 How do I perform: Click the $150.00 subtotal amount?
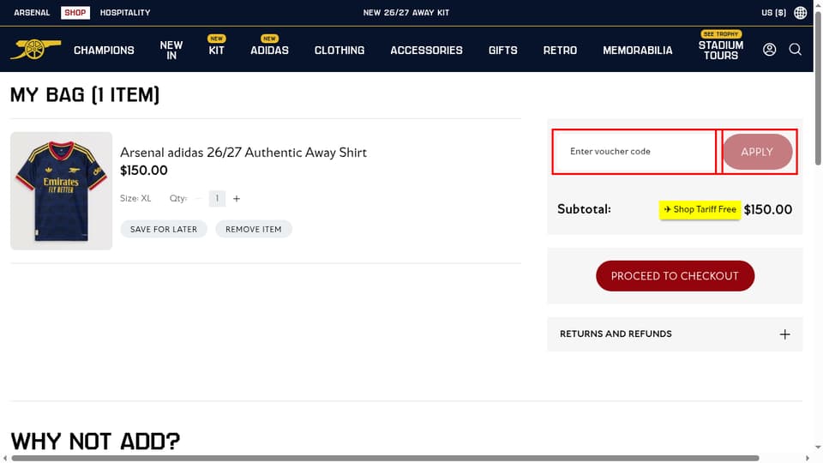[768, 209]
